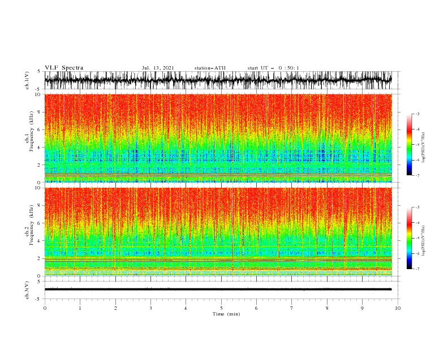The width and height of the screenshot is (448, 346).
Task: Click the "3" tick on the time axis
Action: coord(150,308)
